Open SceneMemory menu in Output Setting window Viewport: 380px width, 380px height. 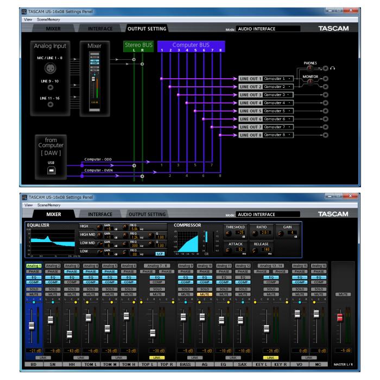[48, 20]
